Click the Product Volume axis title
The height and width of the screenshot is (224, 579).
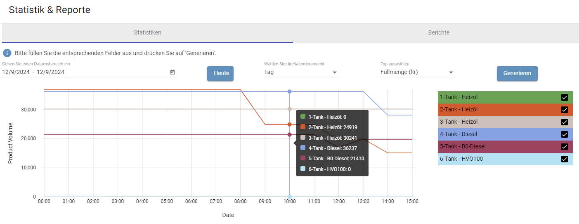pyautogui.click(x=11, y=143)
